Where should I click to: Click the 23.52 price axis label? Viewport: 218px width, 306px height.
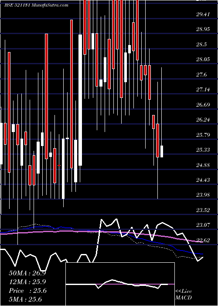click(203, 210)
